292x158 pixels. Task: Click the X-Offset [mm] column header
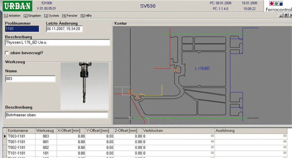point(71,130)
